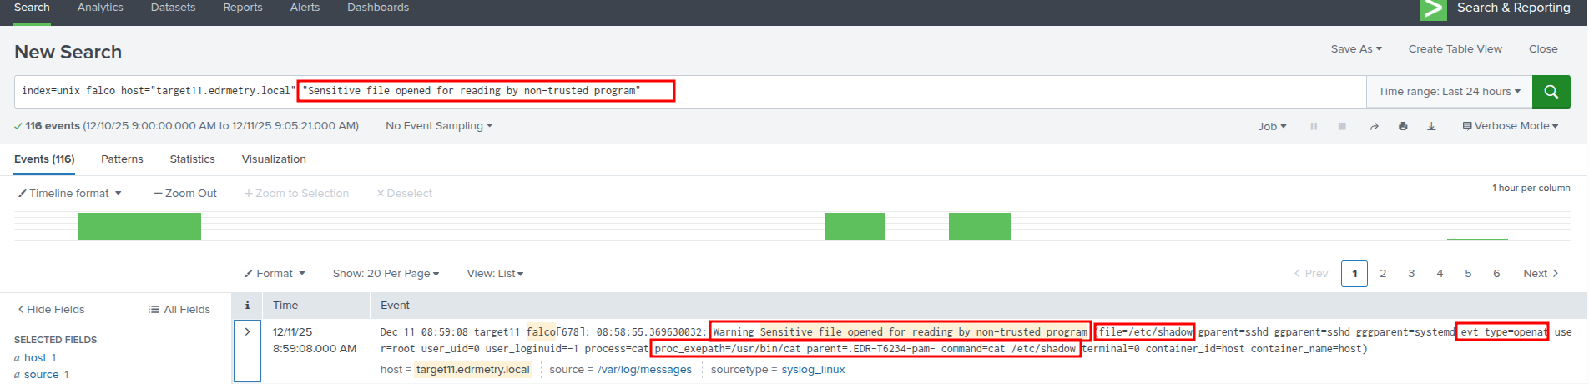Open the Dashboards menu item

point(378,8)
